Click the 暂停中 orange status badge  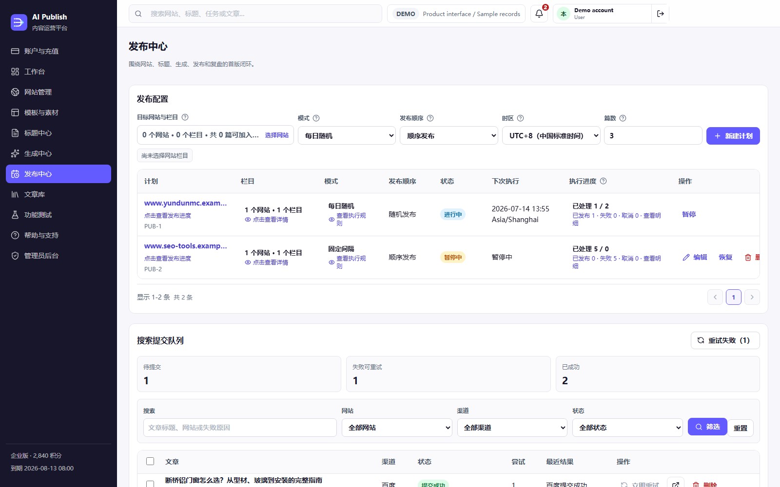(x=453, y=257)
